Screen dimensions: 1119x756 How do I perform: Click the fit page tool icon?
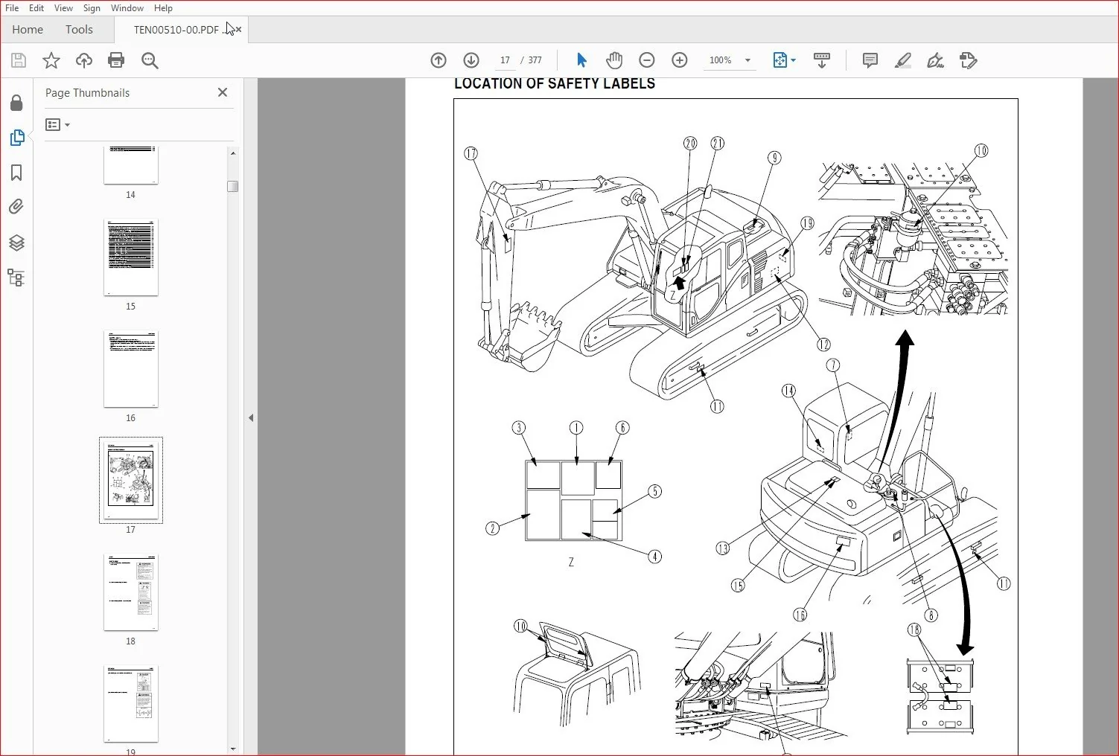tap(780, 60)
